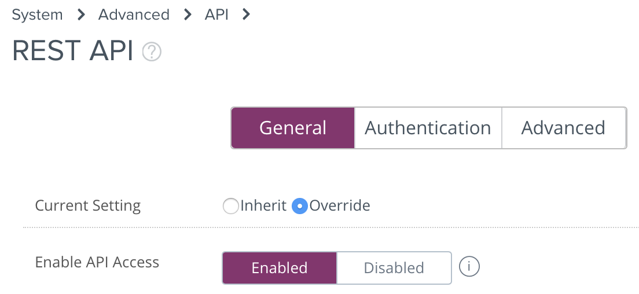Click the chevron arrow after API breadcrumb

point(246,14)
